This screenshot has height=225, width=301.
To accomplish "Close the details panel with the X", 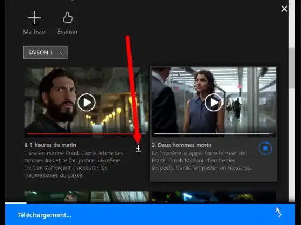I will tap(284, 9).
